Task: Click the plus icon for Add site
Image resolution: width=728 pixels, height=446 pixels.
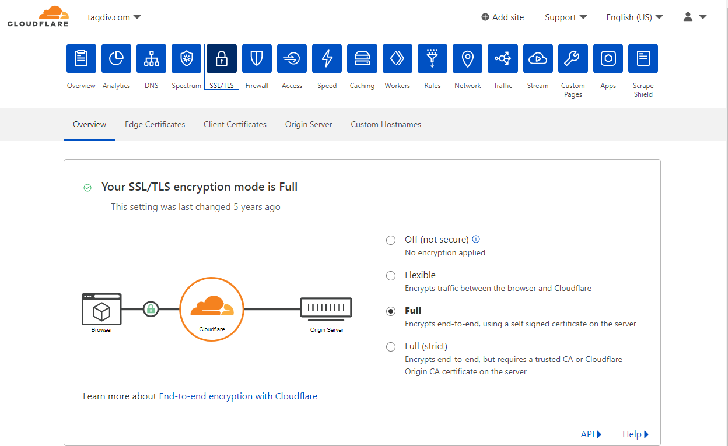Action: tap(485, 17)
